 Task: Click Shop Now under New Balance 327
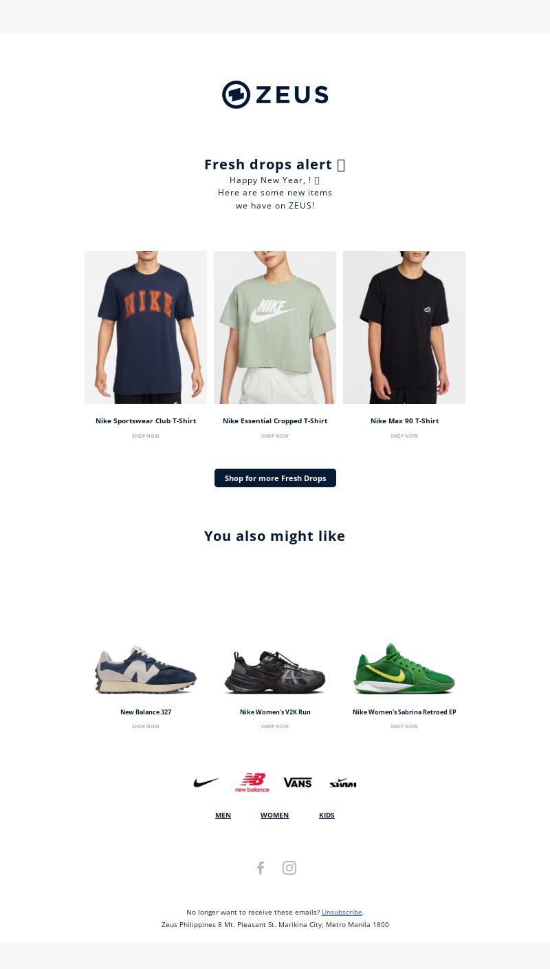point(146,726)
